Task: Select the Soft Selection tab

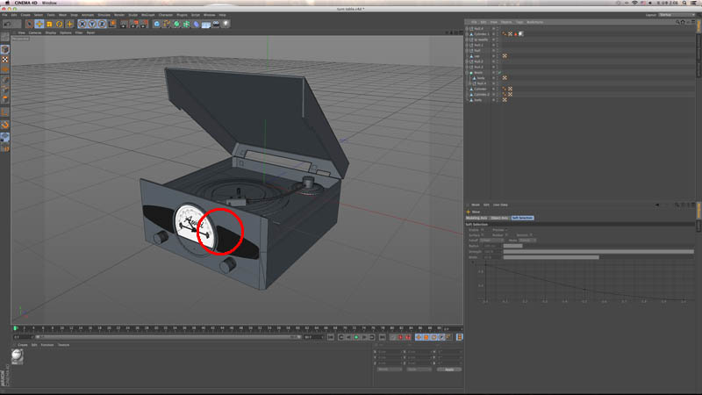Action: click(522, 218)
